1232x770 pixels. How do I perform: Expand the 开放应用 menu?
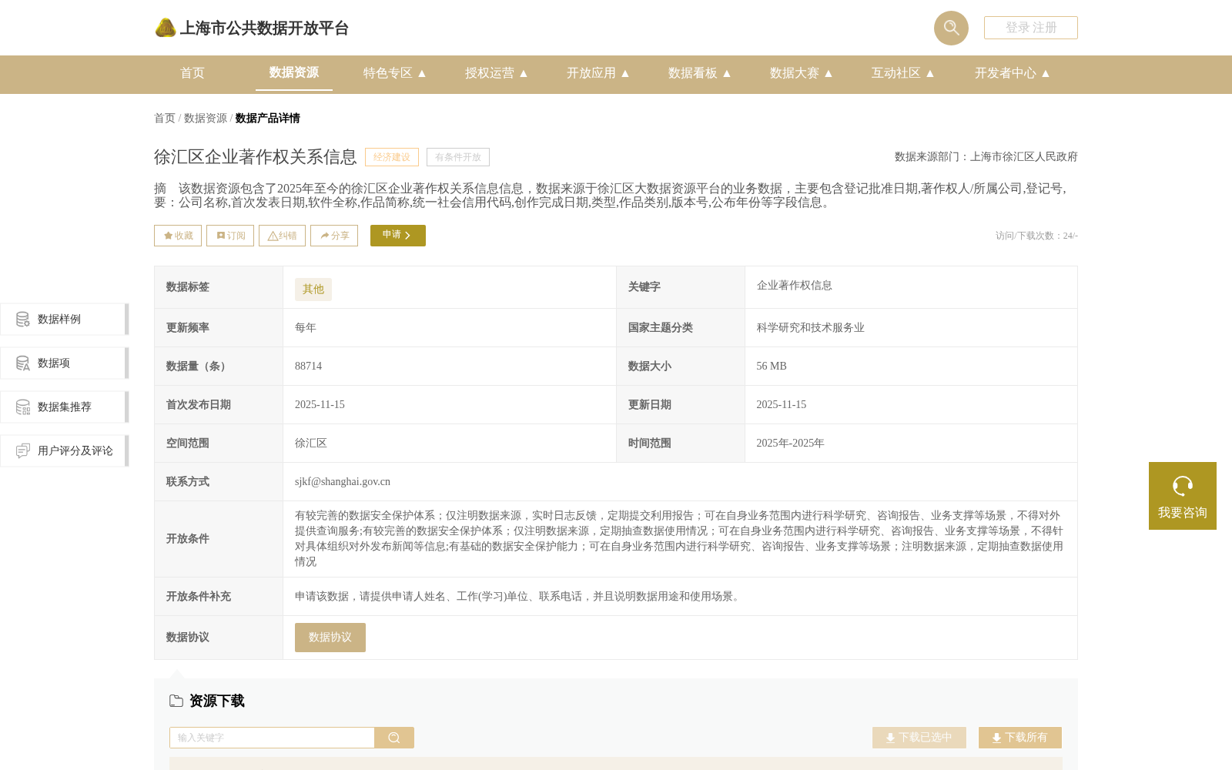pyautogui.click(x=598, y=73)
